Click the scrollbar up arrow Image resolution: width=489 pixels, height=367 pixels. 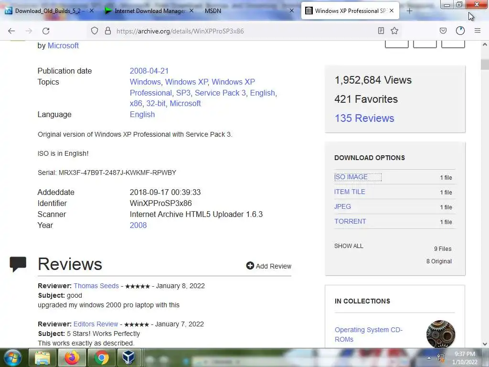(485, 44)
